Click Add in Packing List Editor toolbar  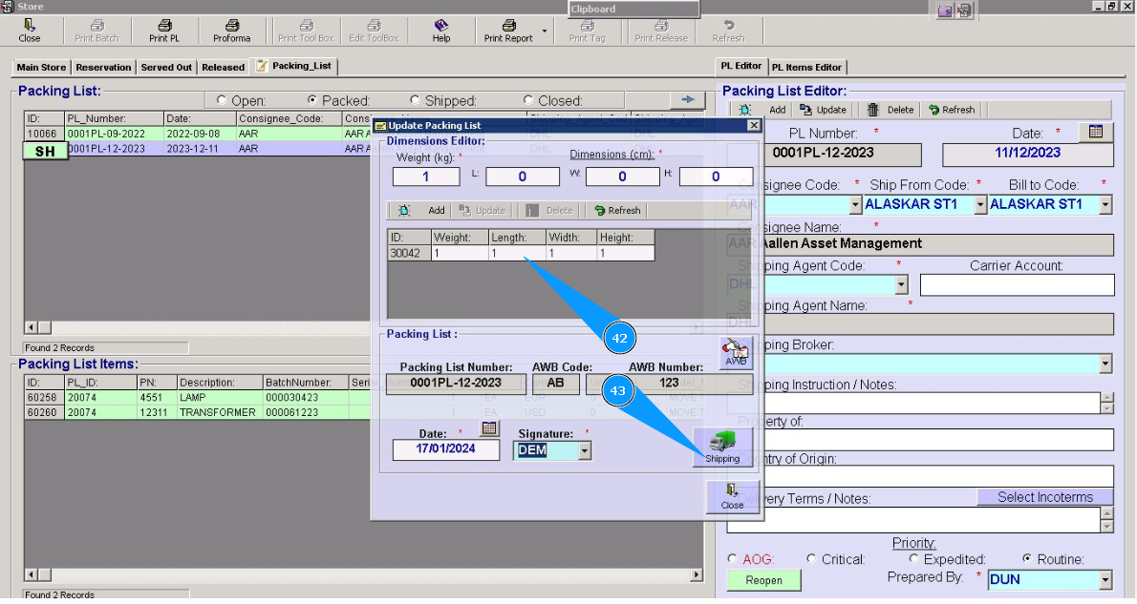[762, 110]
